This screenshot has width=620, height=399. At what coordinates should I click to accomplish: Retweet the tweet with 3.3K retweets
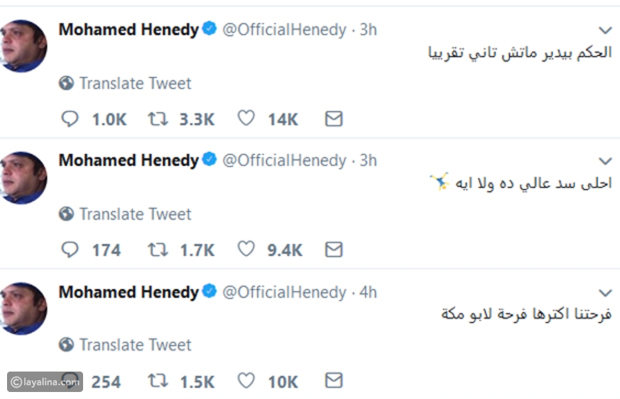[x=158, y=119]
